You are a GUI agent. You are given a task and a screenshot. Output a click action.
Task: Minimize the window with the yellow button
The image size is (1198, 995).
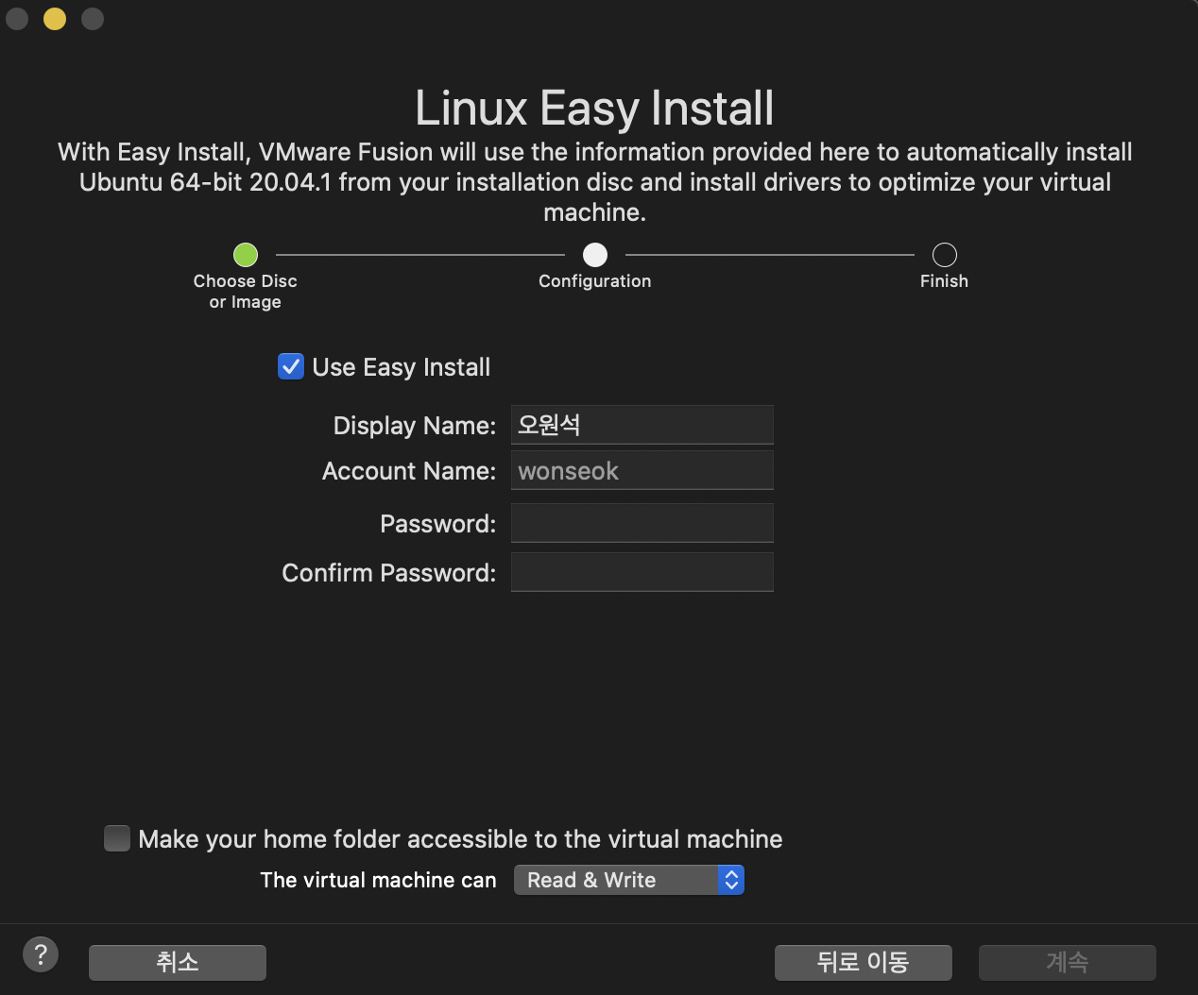coord(55,19)
